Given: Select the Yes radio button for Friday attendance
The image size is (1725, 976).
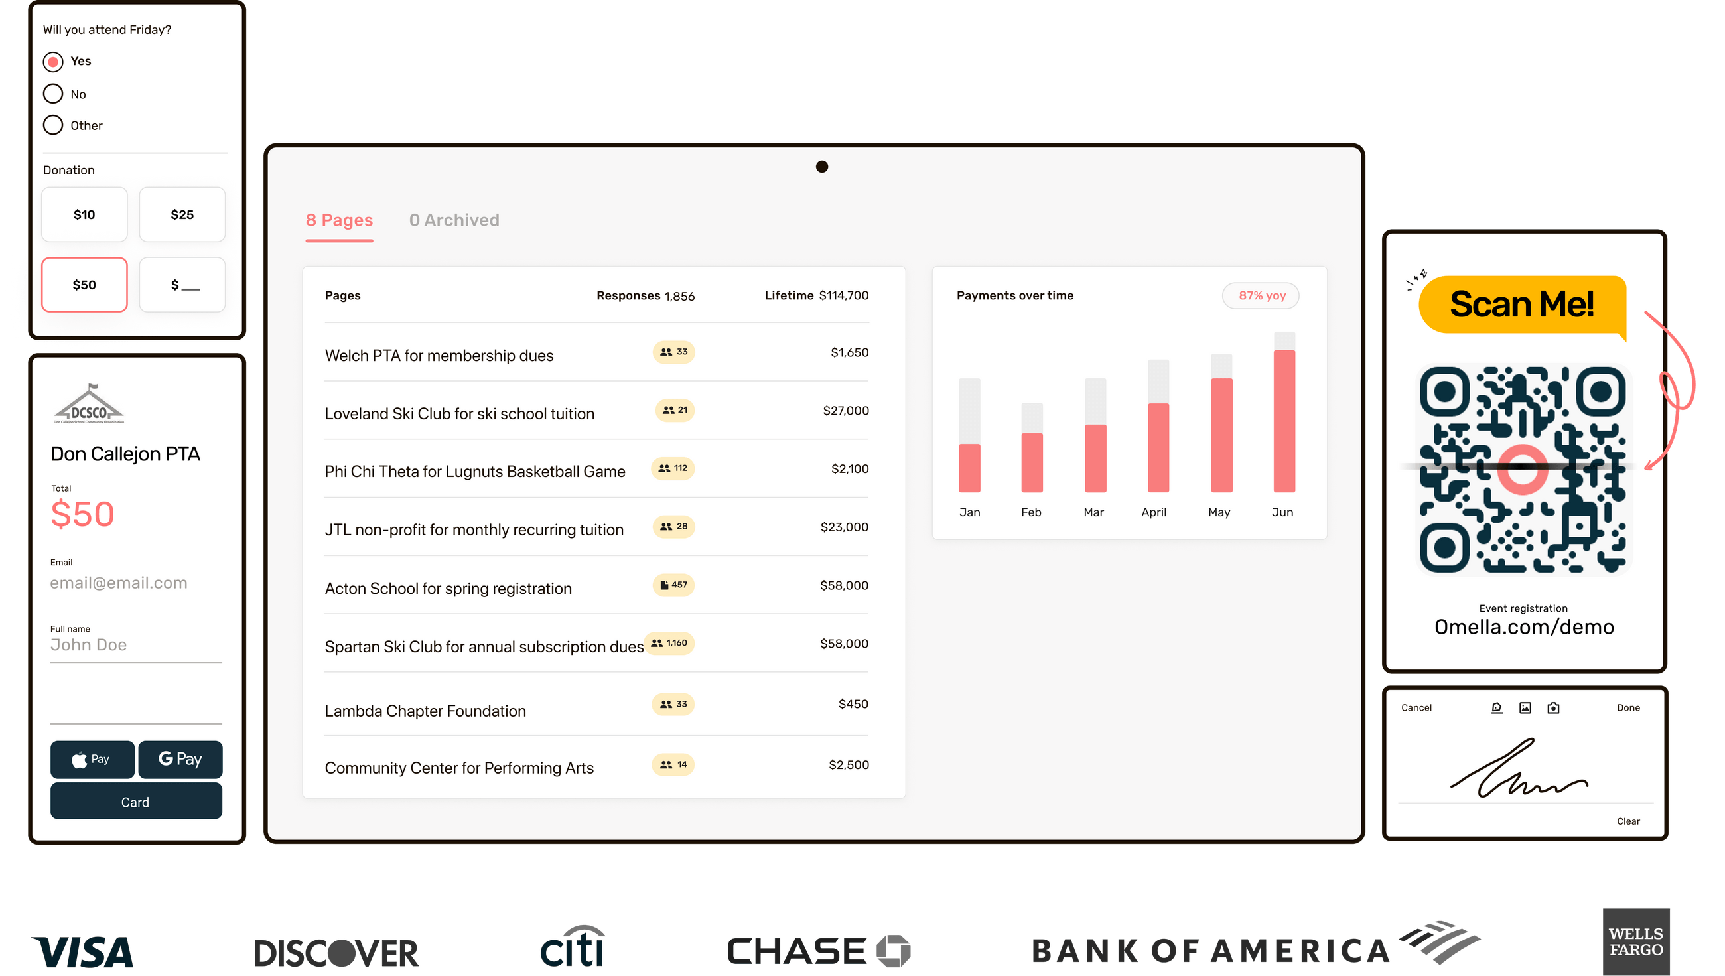Looking at the screenshot, I should (53, 61).
